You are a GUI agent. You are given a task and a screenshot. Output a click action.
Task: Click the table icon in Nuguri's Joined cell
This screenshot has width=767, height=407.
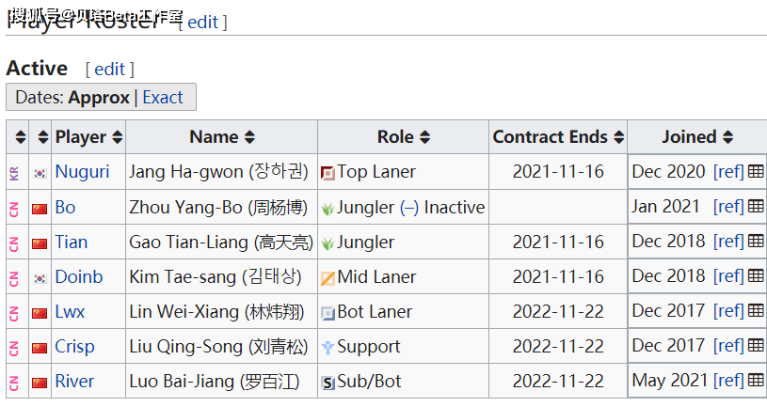coord(756,171)
